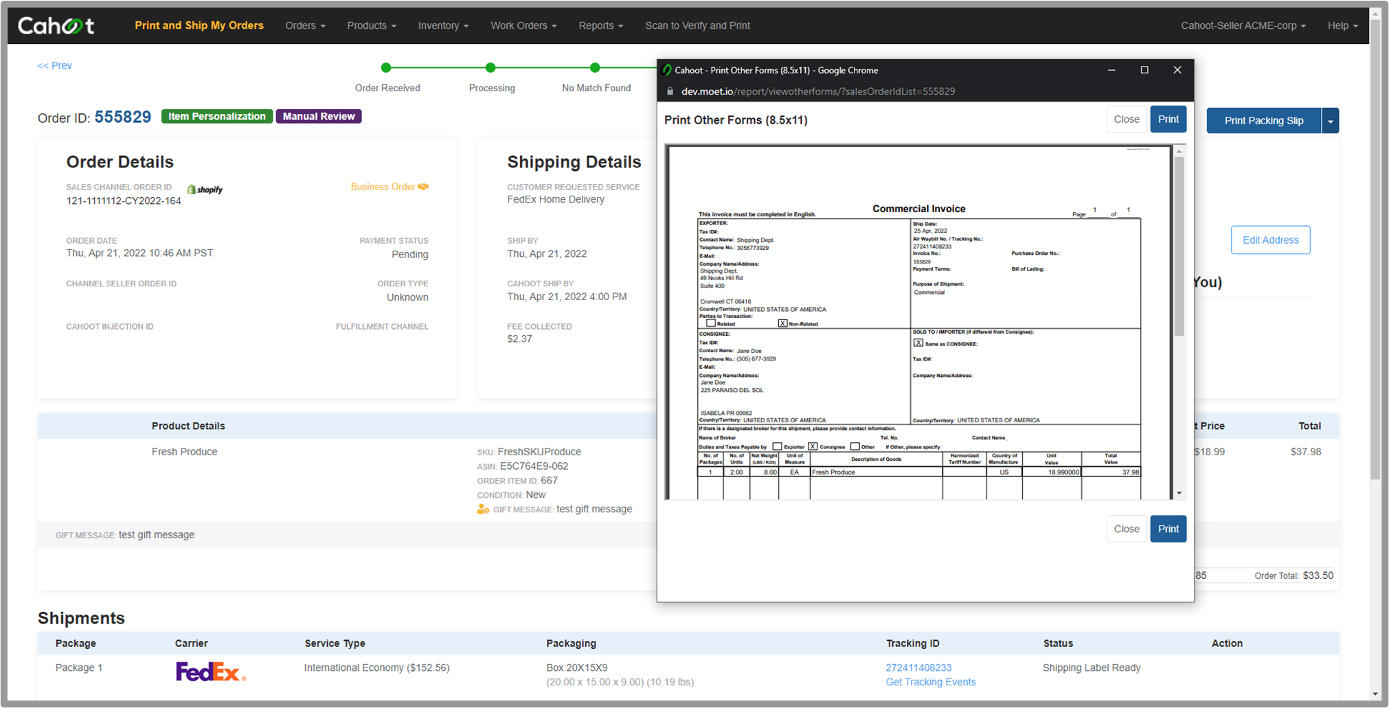
Task: Click the Commercial Invoice document preview
Action: (x=919, y=323)
